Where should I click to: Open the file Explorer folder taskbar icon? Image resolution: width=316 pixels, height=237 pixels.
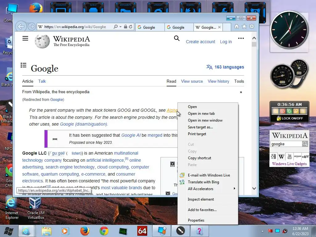(x=46, y=231)
